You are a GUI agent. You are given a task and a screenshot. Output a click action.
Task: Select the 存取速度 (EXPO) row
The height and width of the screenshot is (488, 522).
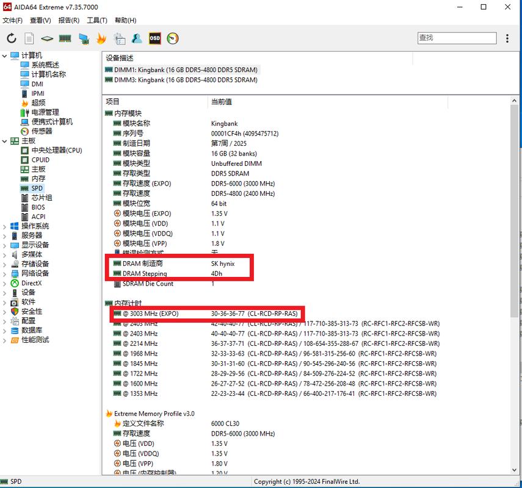pos(194,183)
